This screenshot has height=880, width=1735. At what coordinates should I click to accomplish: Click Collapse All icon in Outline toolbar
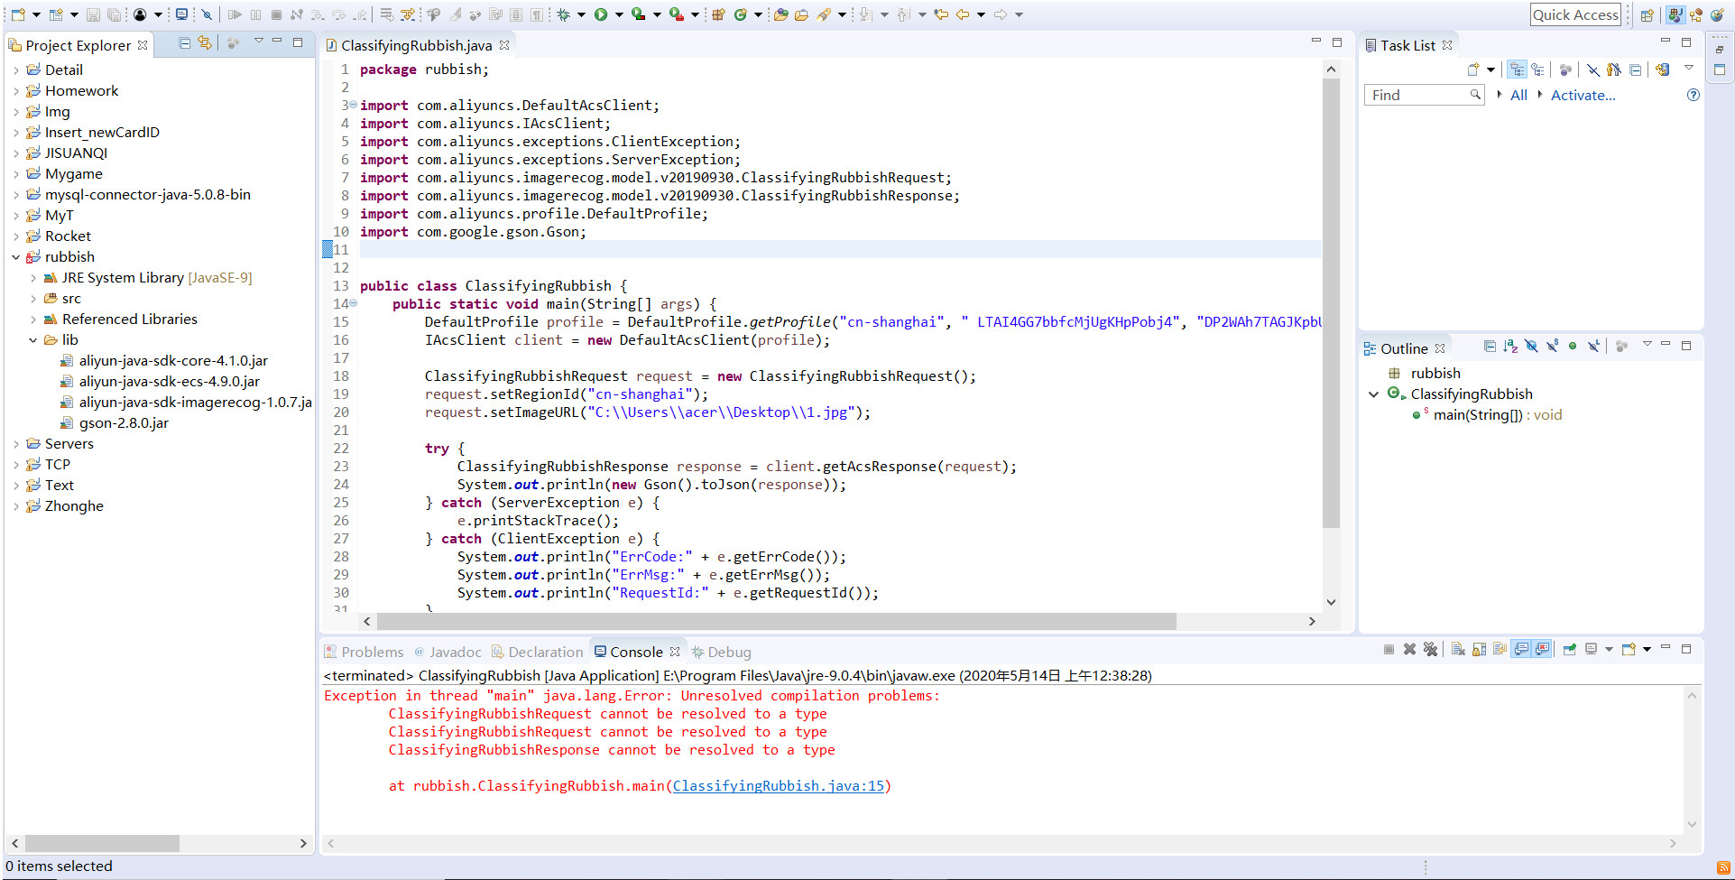point(1490,346)
